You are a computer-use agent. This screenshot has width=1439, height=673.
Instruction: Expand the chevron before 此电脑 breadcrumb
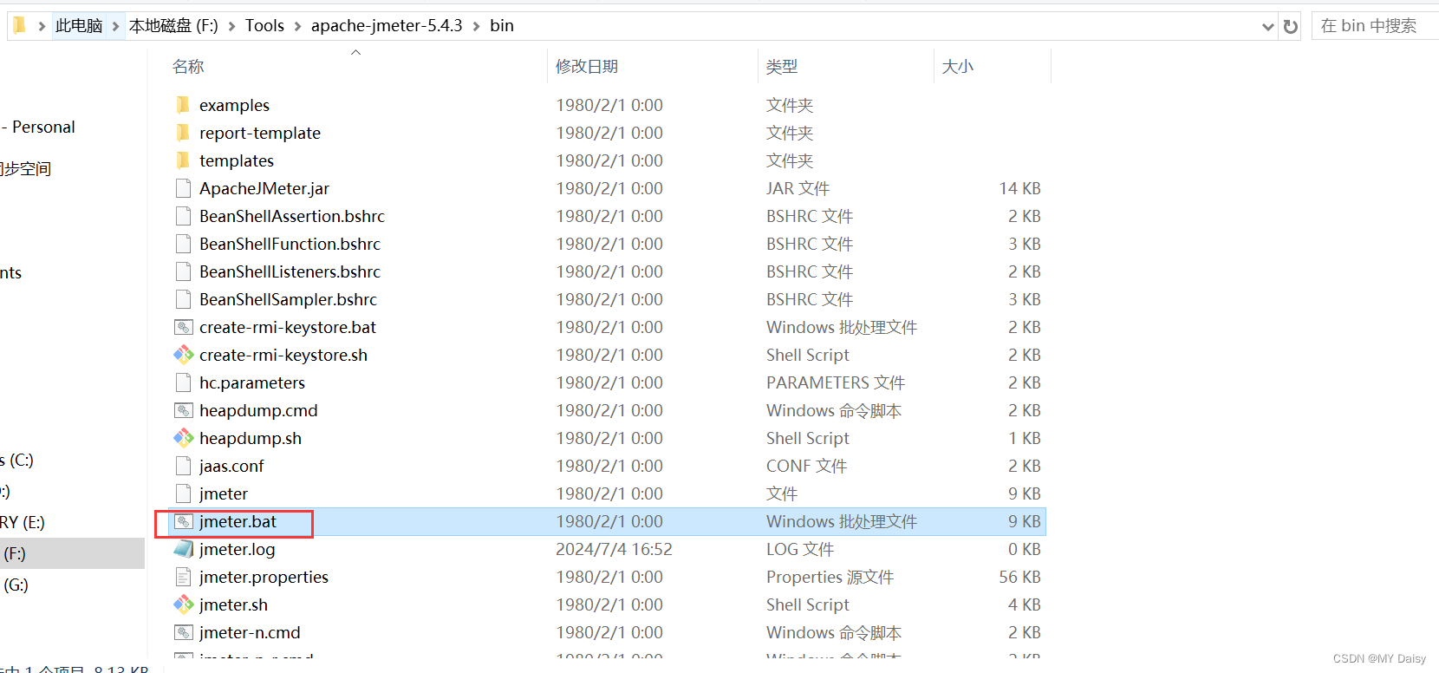42,27
